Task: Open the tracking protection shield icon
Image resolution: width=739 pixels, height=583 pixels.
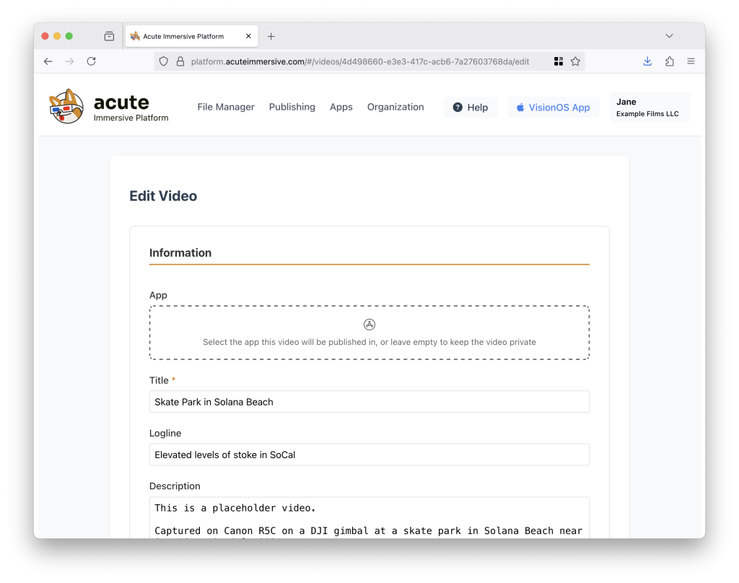Action: tap(164, 61)
